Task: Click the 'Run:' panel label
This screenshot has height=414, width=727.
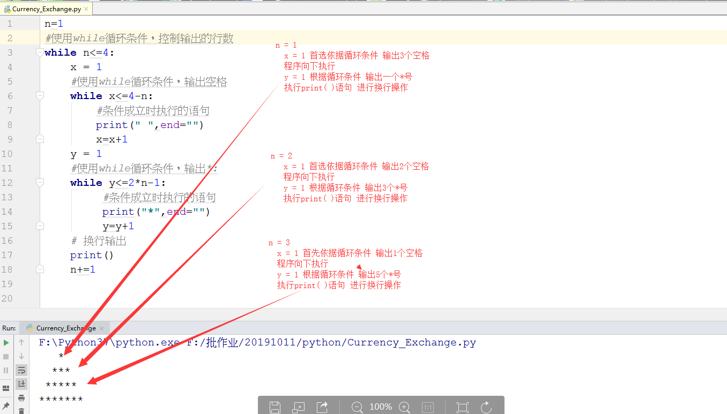Action: [x=9, y=328]
